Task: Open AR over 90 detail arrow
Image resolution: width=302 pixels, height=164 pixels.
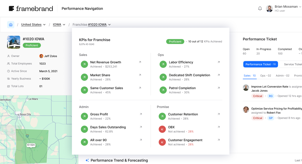Action: point(141,140)
